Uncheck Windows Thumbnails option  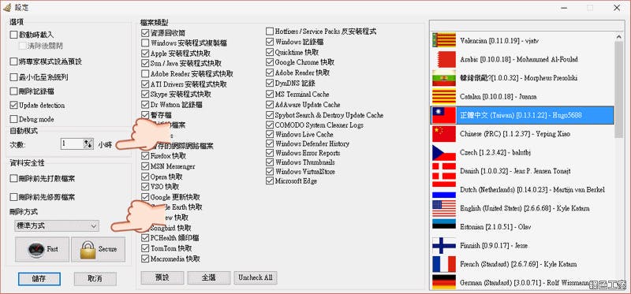click(270, 162)
